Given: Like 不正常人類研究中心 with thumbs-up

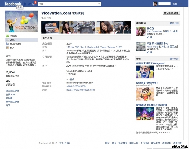Looking at the screenshot, I should point(149,52).
